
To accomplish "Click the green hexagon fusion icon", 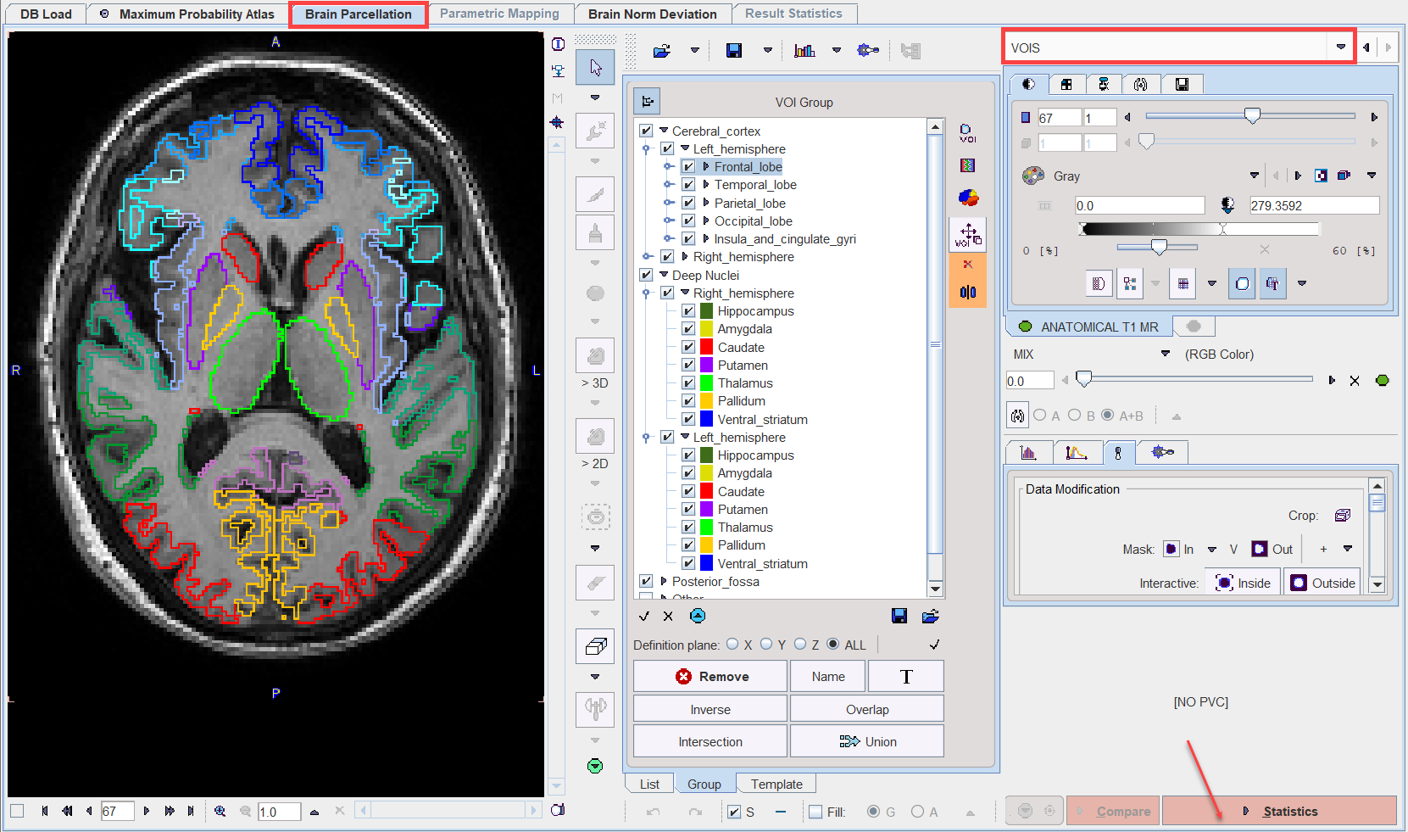I will click(1383, 381).
